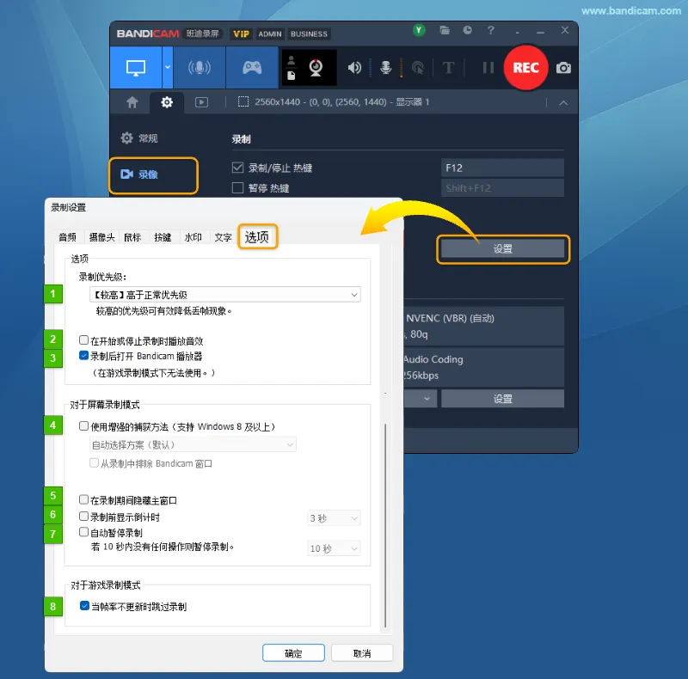The height and width of the screenshot is (679, 688).
Task: Open settings gear tab
Action: pos(167,102)
